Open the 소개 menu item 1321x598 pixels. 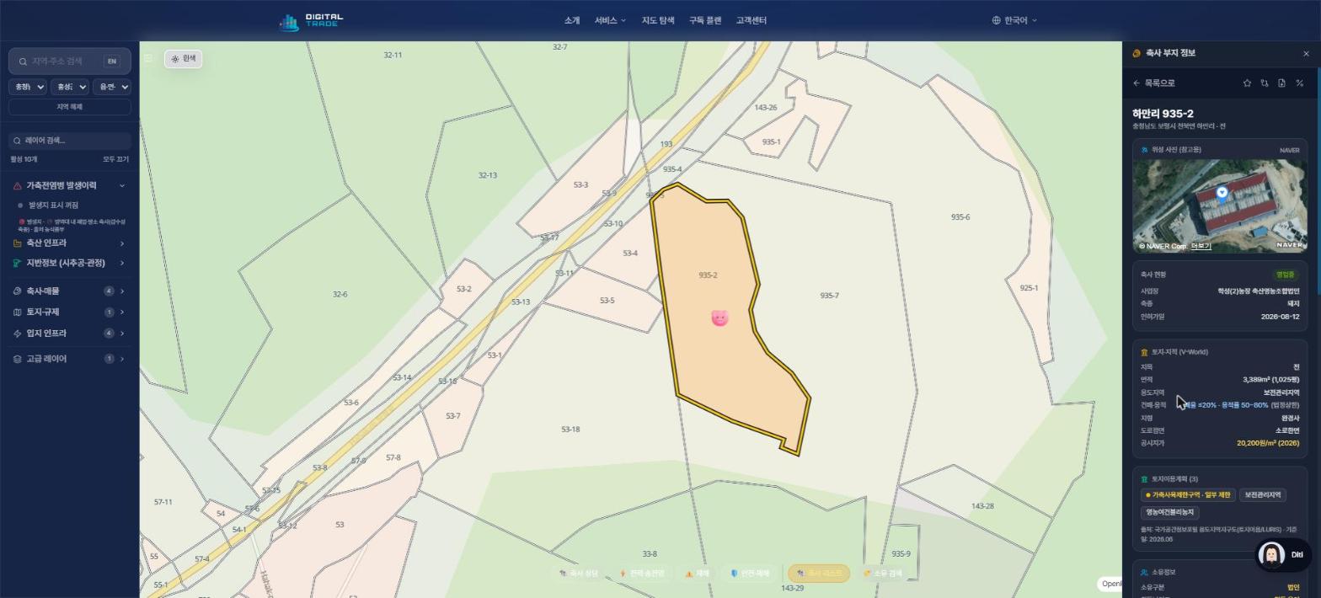[x=572, y=20]
